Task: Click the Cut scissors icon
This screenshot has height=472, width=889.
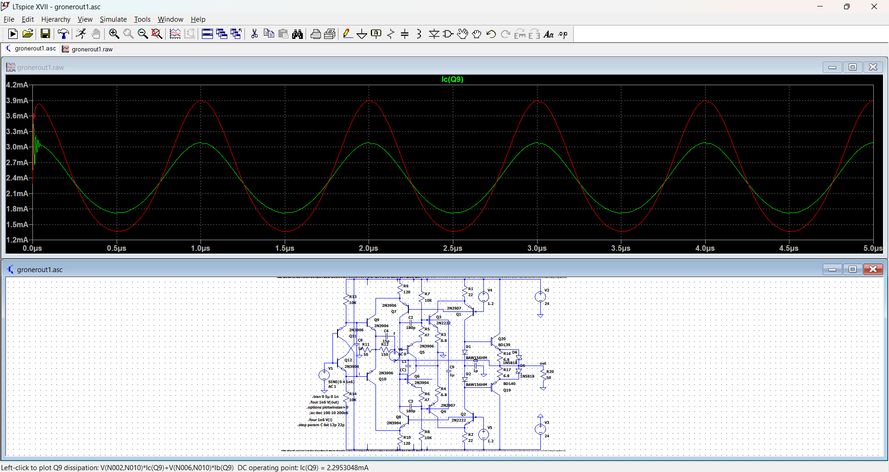Action: click(x=254, y=34)
